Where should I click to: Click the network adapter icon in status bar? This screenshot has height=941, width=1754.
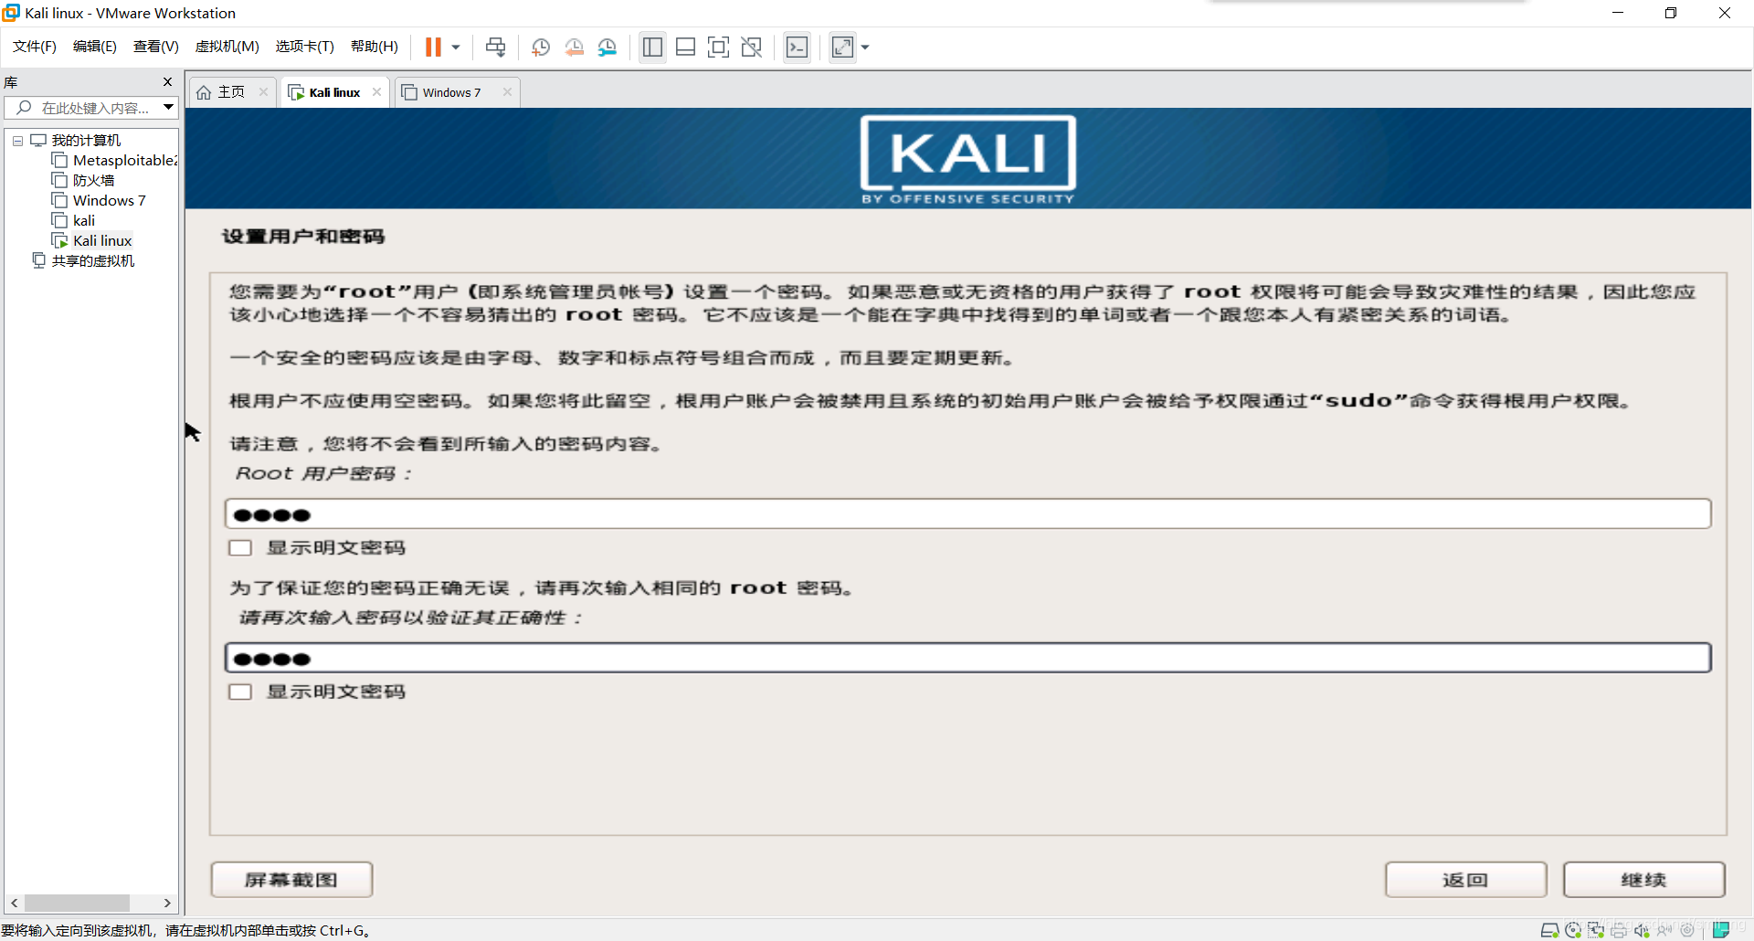pyautogui.click(x=1596, y=930)
